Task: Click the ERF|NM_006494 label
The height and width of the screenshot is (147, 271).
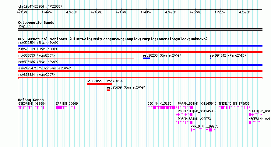Action: click(x=68, y=104)
